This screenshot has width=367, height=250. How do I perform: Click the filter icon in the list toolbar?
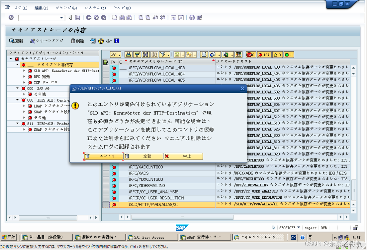pyautogui.click(x=162, y=54)
